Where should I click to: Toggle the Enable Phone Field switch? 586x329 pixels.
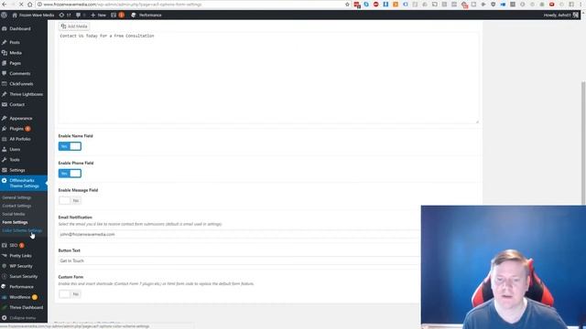point(70,174)
